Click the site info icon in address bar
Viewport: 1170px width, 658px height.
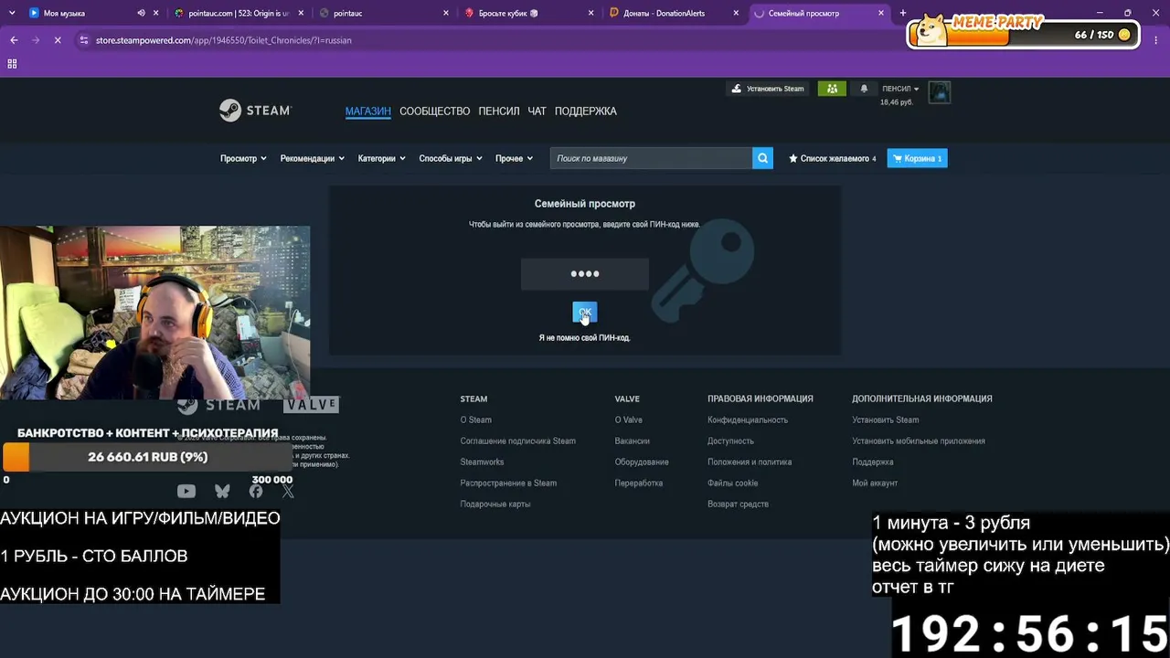point(84,40)
